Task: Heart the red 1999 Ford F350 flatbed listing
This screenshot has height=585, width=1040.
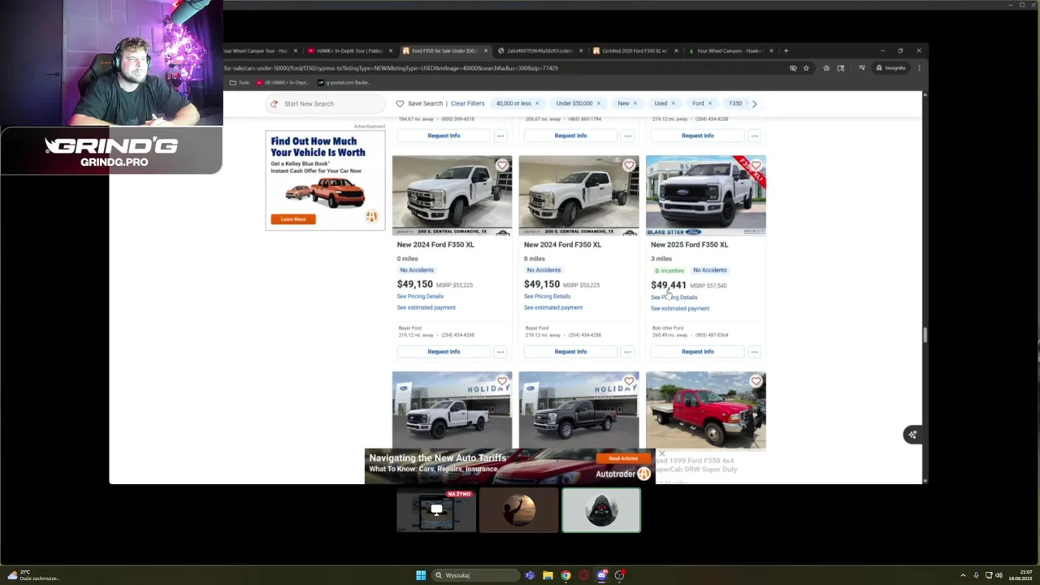Action: pyautogui.click(x=756, y=381)
